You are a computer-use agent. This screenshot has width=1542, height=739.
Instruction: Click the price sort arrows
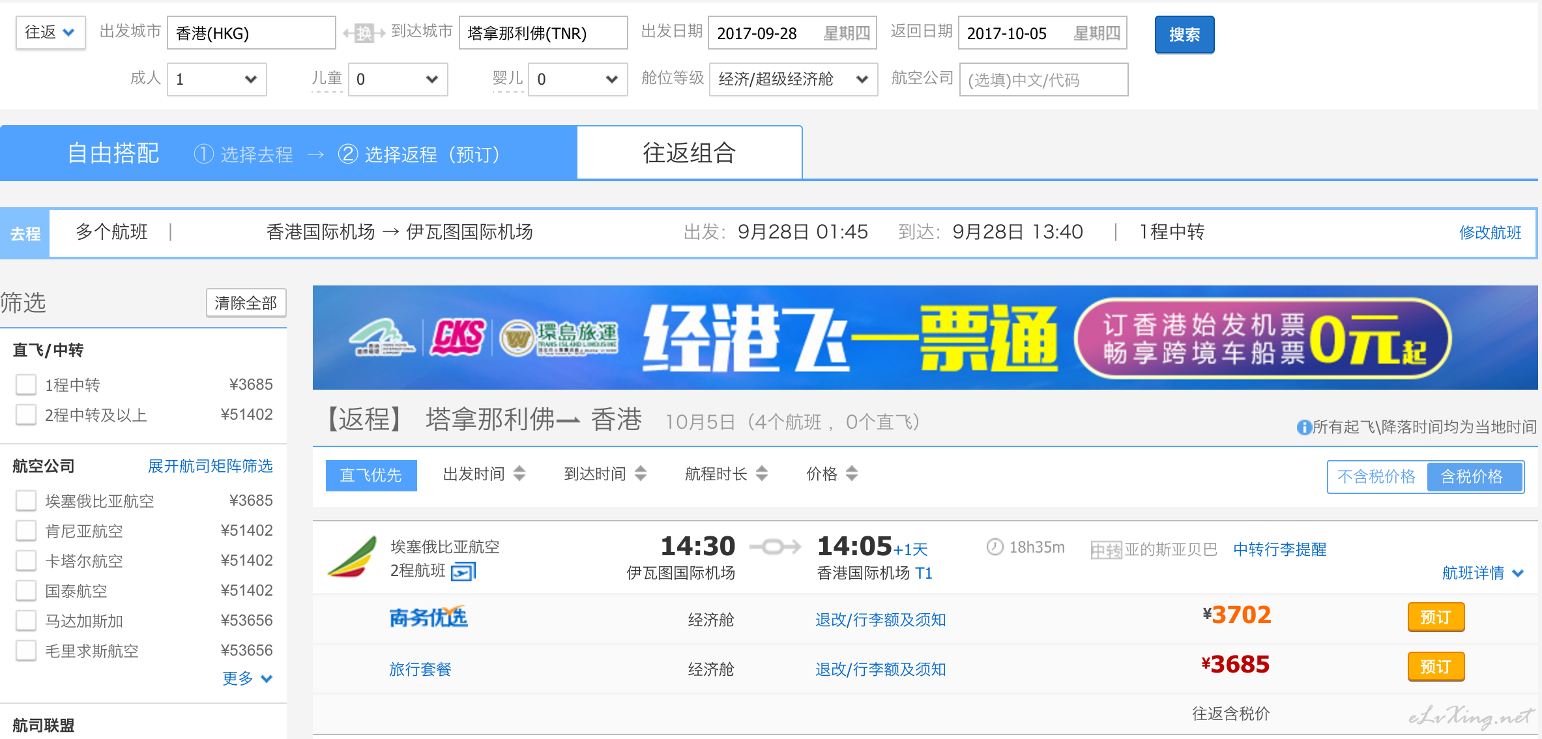tap(852, 474)
